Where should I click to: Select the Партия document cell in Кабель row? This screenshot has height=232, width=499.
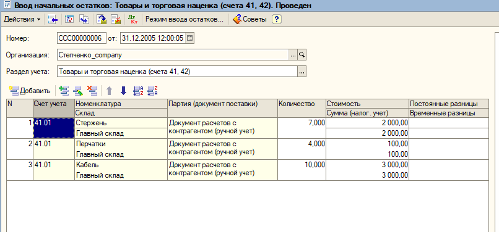click(x=222, y=170)
